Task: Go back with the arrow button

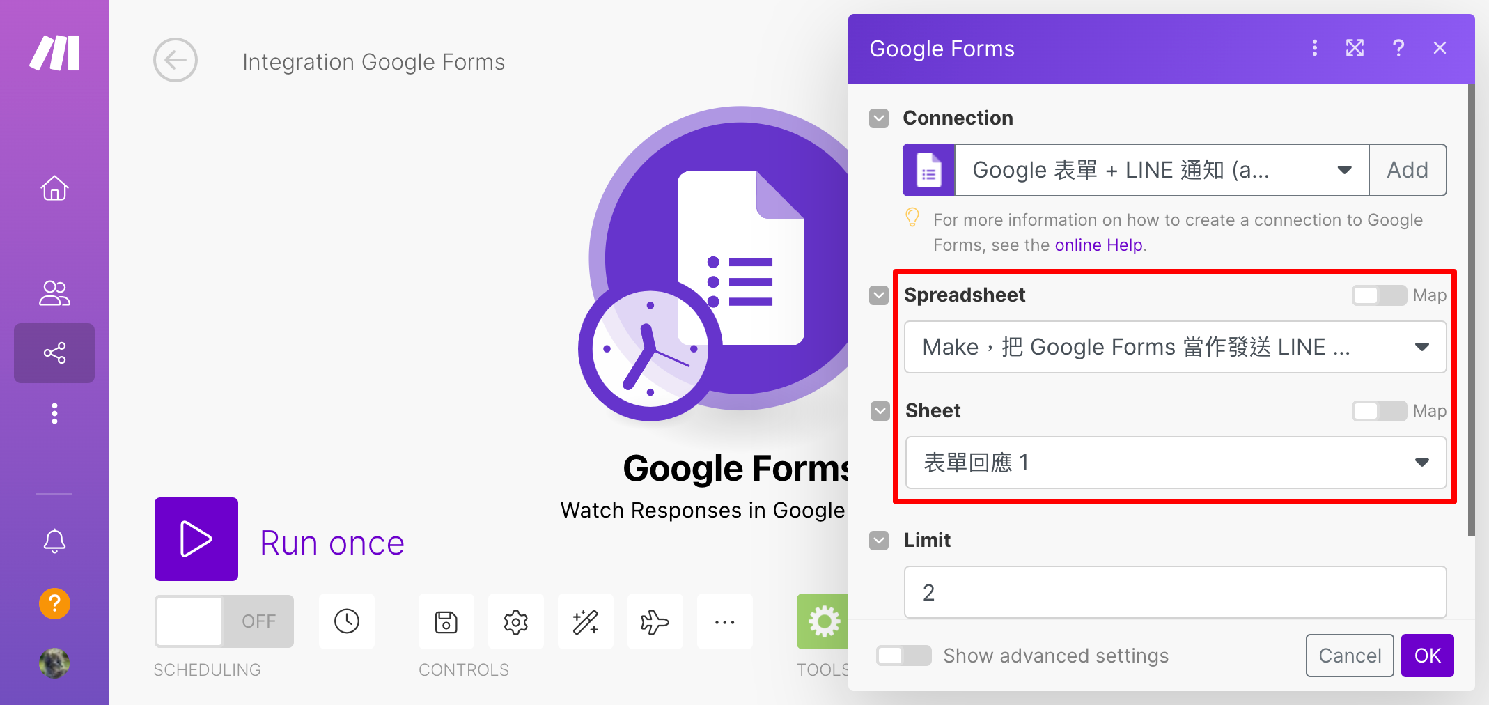Action: point(176,60)
